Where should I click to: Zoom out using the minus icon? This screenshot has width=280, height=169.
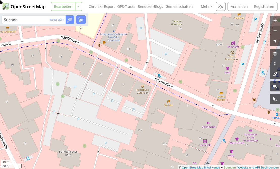pyautogui.click(x=275, y=31)
